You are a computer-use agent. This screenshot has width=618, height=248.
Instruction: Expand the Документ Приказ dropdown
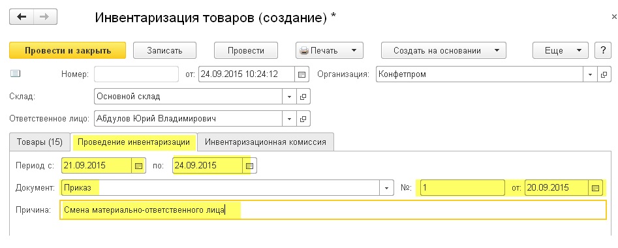click(x=387, y=188)
